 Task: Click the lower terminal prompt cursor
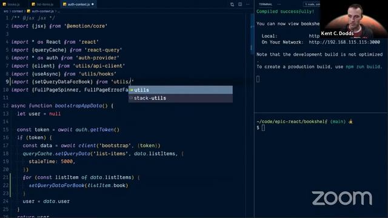point(263,128)
